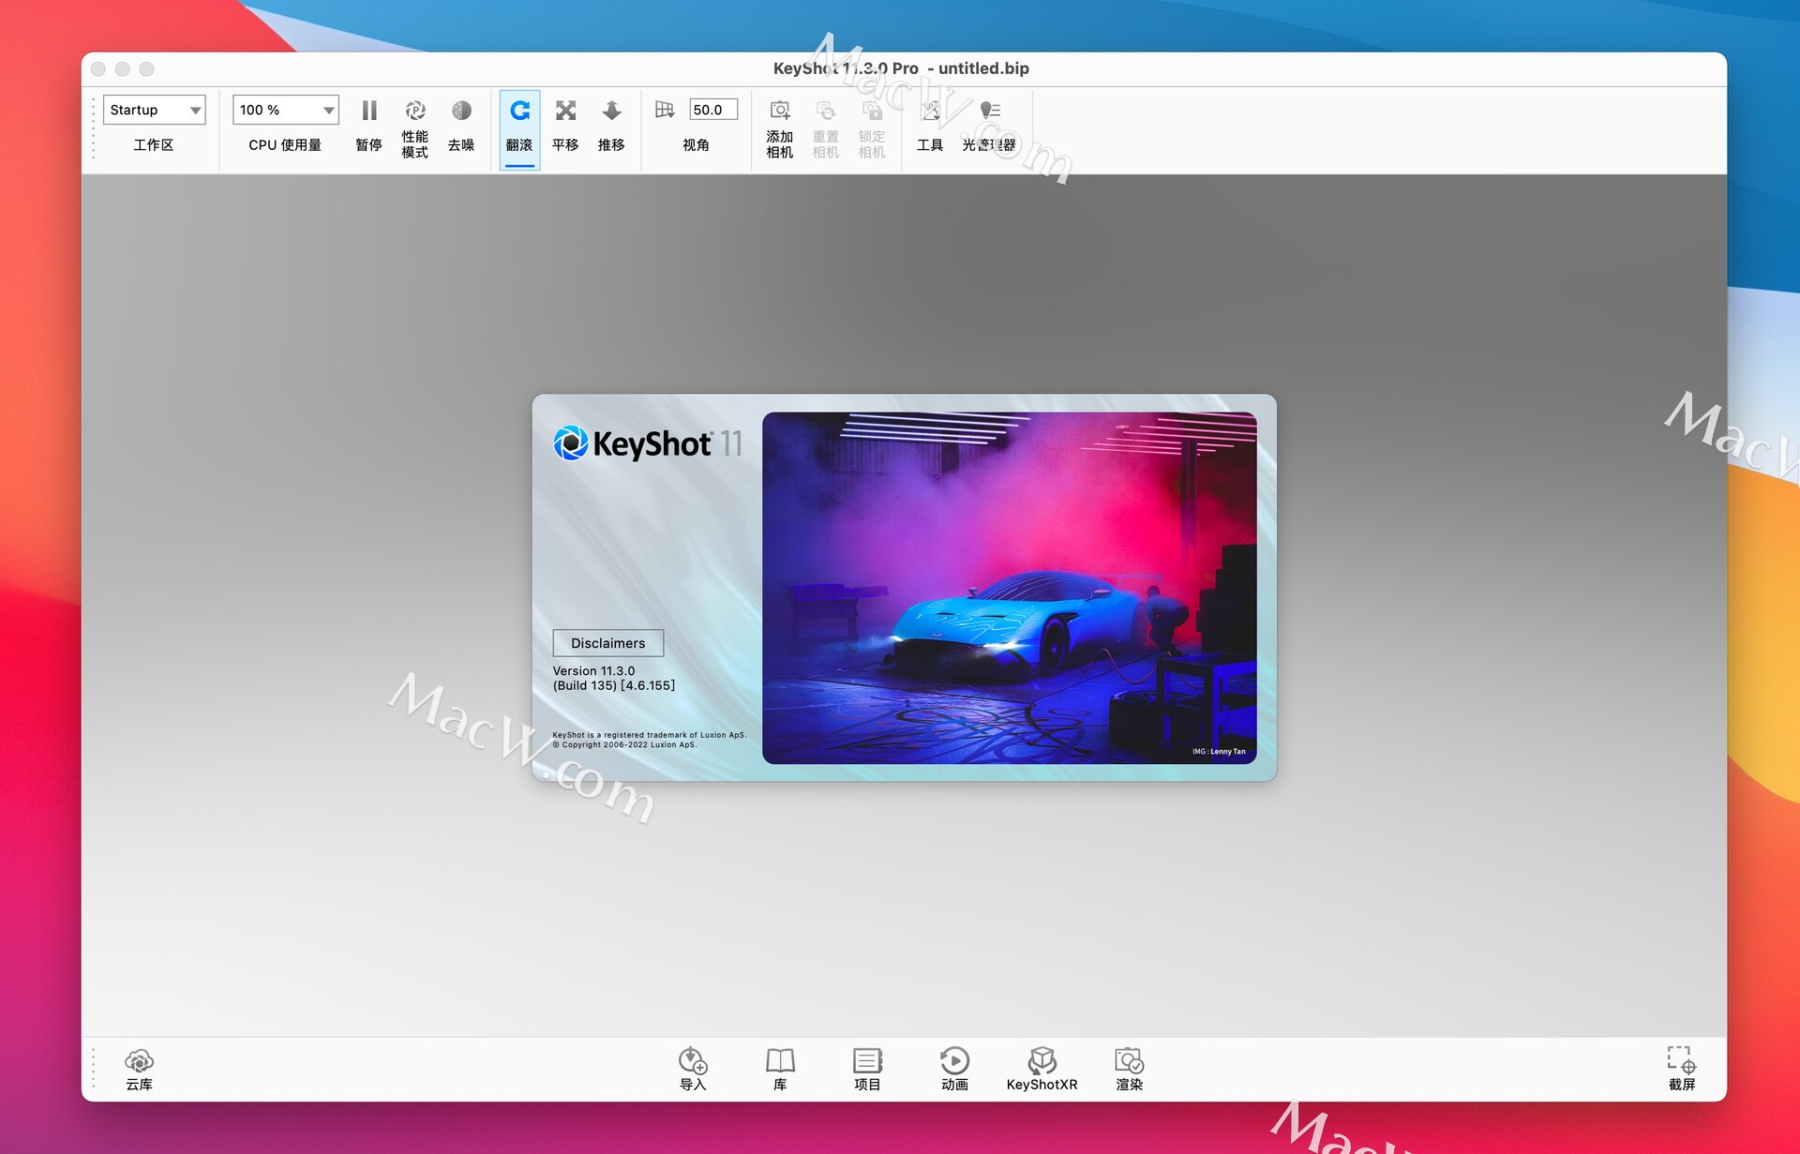Click the (Build 135) [4.6.155] text
This screenshot has width=1800, height=1154.
(x=614, y=685)
